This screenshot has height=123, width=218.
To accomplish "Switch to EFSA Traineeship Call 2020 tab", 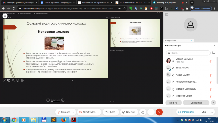I will point(133,3).
